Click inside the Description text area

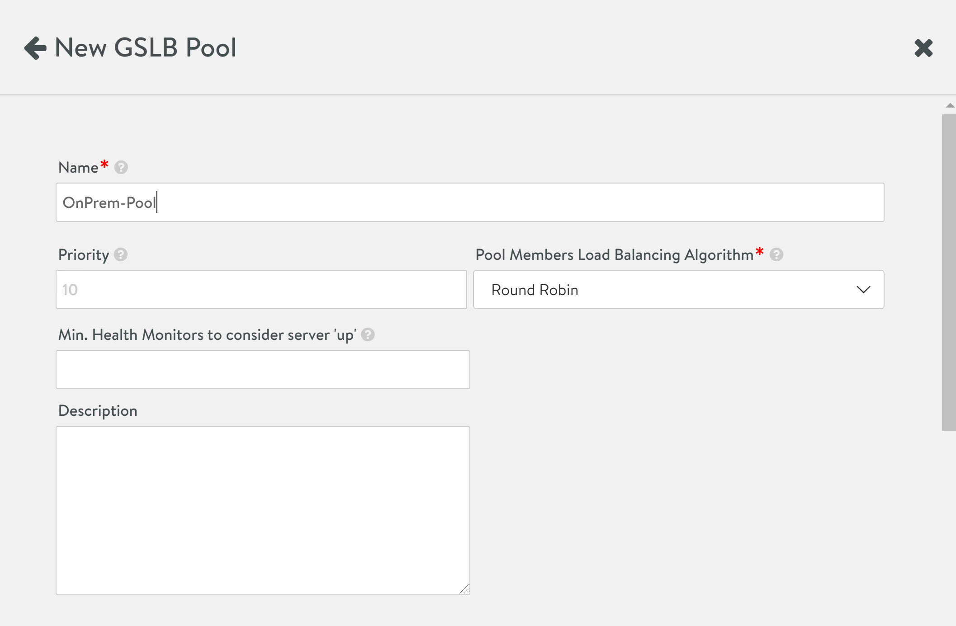click(x=263, y=510)
